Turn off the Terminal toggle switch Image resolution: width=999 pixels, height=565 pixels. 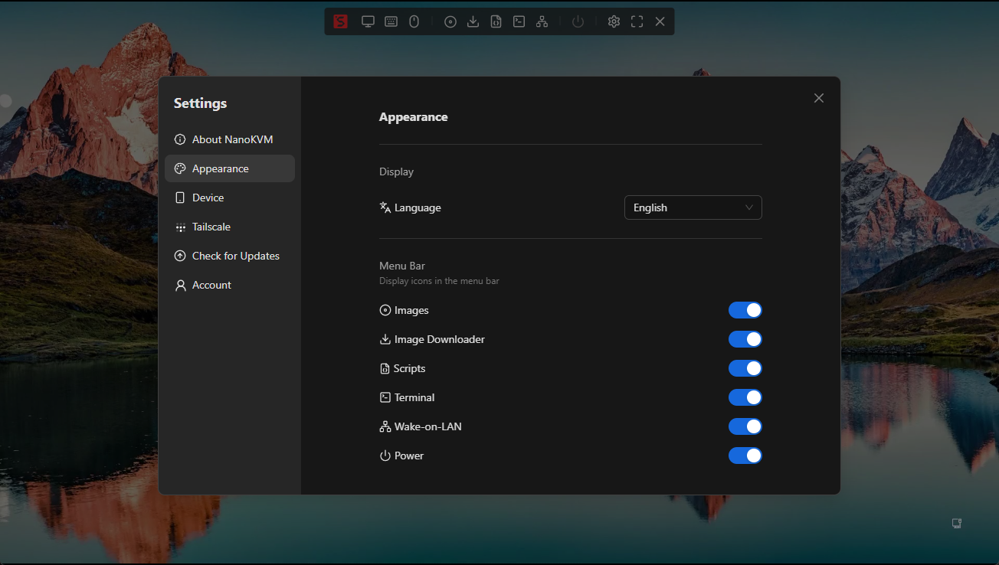[745, 397]
